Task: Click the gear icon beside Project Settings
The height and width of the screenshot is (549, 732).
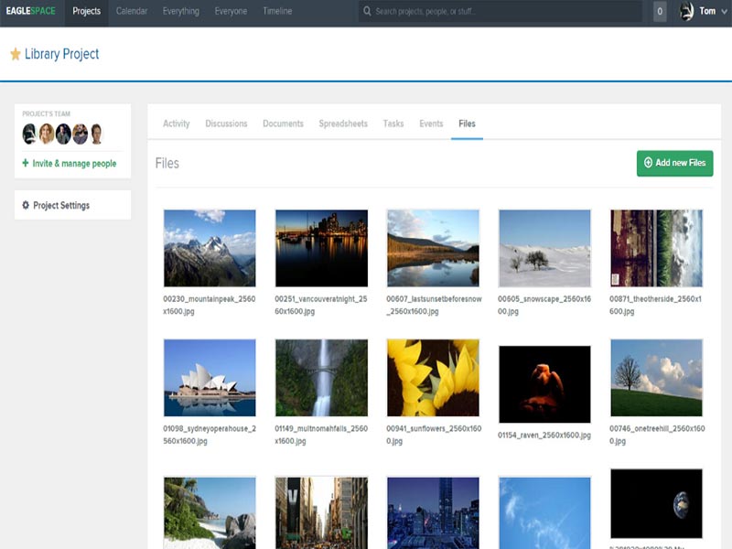Action: (26, 205)
